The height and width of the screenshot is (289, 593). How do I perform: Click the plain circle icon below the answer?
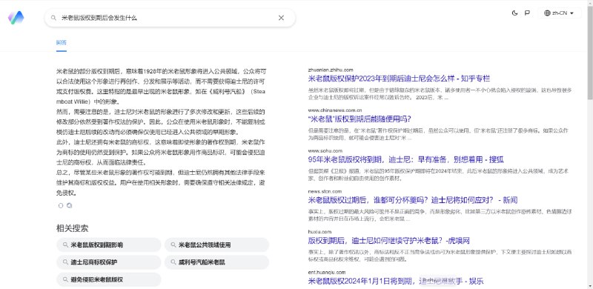tap(61, 206)
